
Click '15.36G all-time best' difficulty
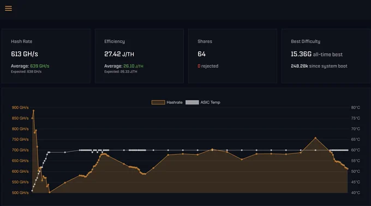pyautogui.click(x=316, y=54)
